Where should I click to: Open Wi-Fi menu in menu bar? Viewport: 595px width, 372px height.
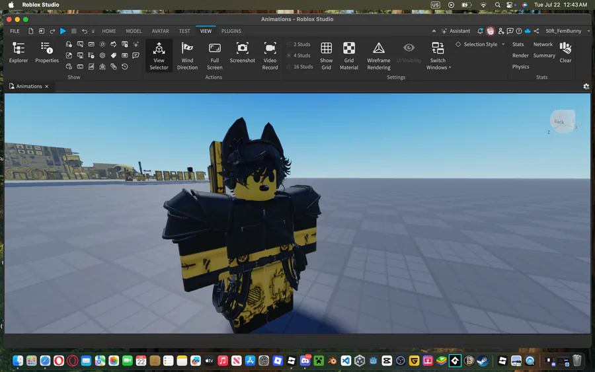coord(483,5)
